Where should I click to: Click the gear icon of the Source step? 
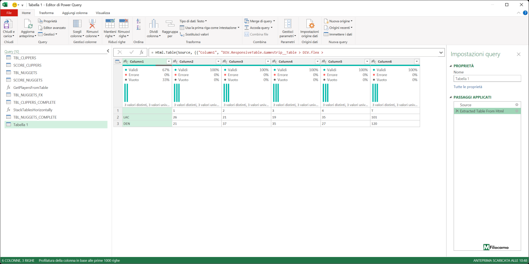coord(517,105)
